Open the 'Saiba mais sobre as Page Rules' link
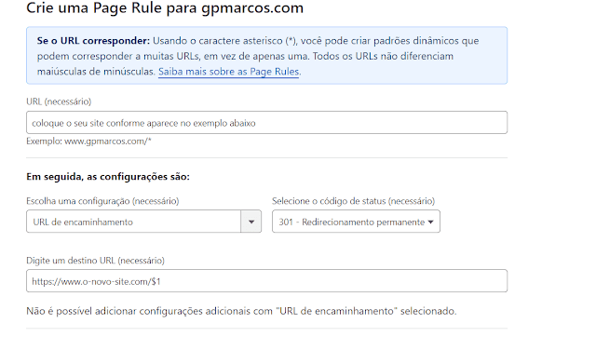596x337 pixels. coord(229,72)
